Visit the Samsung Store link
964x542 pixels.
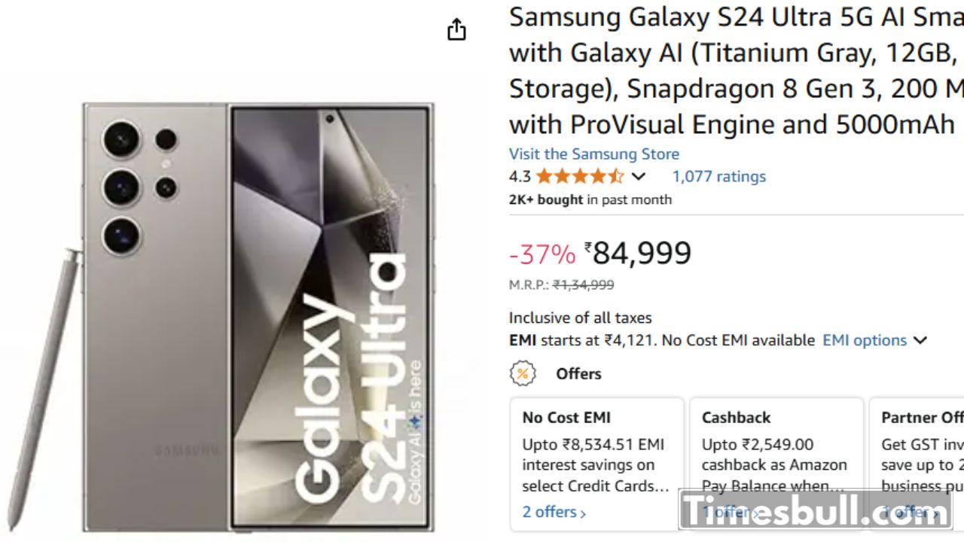coord(593,154)
